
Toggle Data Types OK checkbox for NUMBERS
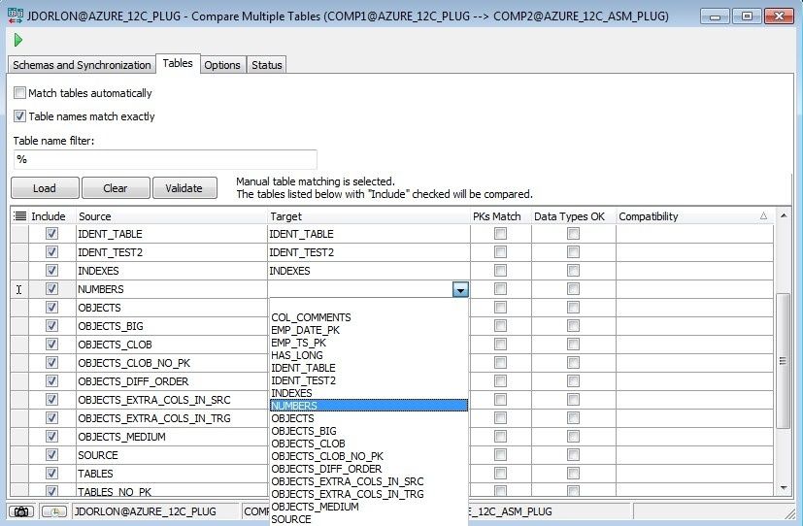(573, 289)
